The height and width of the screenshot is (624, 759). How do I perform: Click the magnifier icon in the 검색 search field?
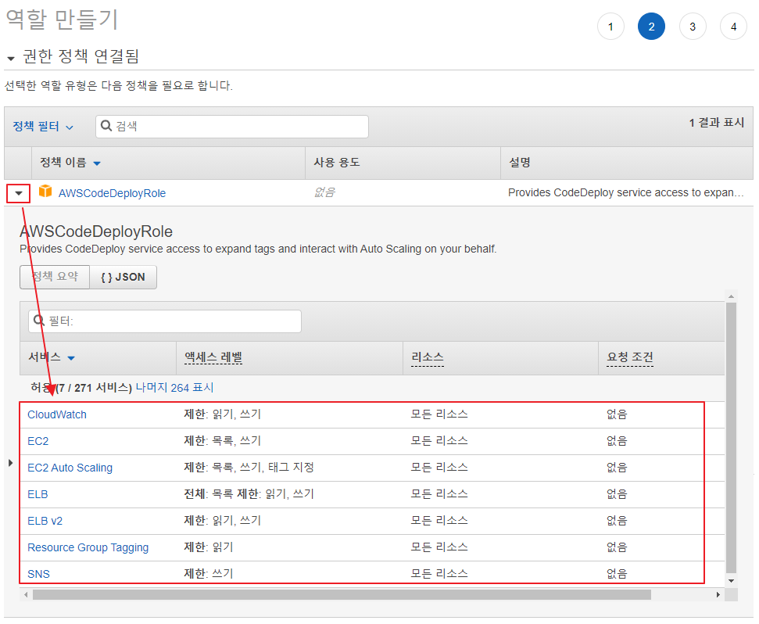pos(106,126)
